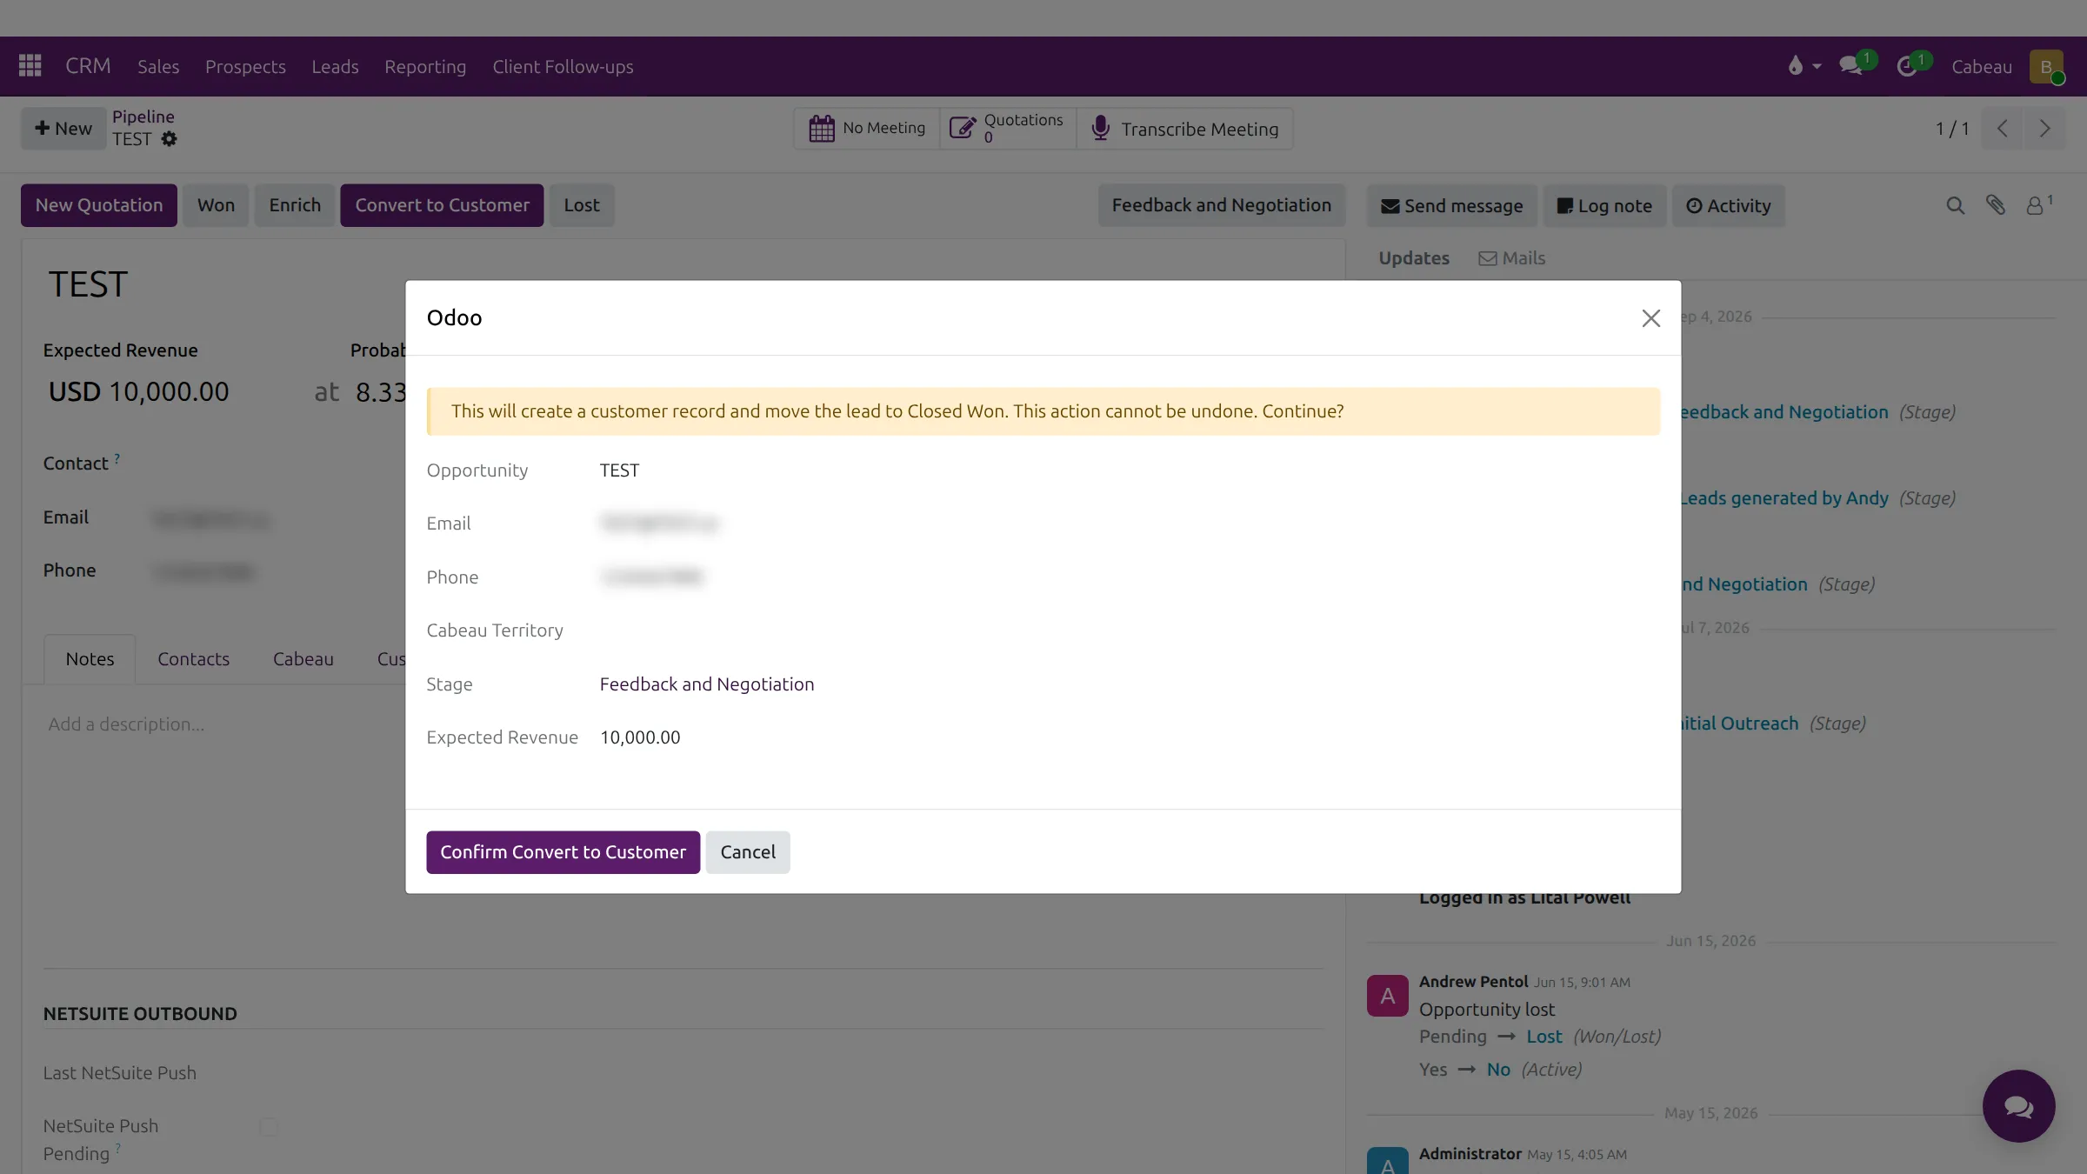The width and height of the screenshot is (2087, 1174).
Task: Toggle NetSuite Push Pending checkbox
Action: (x=269, y=1127)
